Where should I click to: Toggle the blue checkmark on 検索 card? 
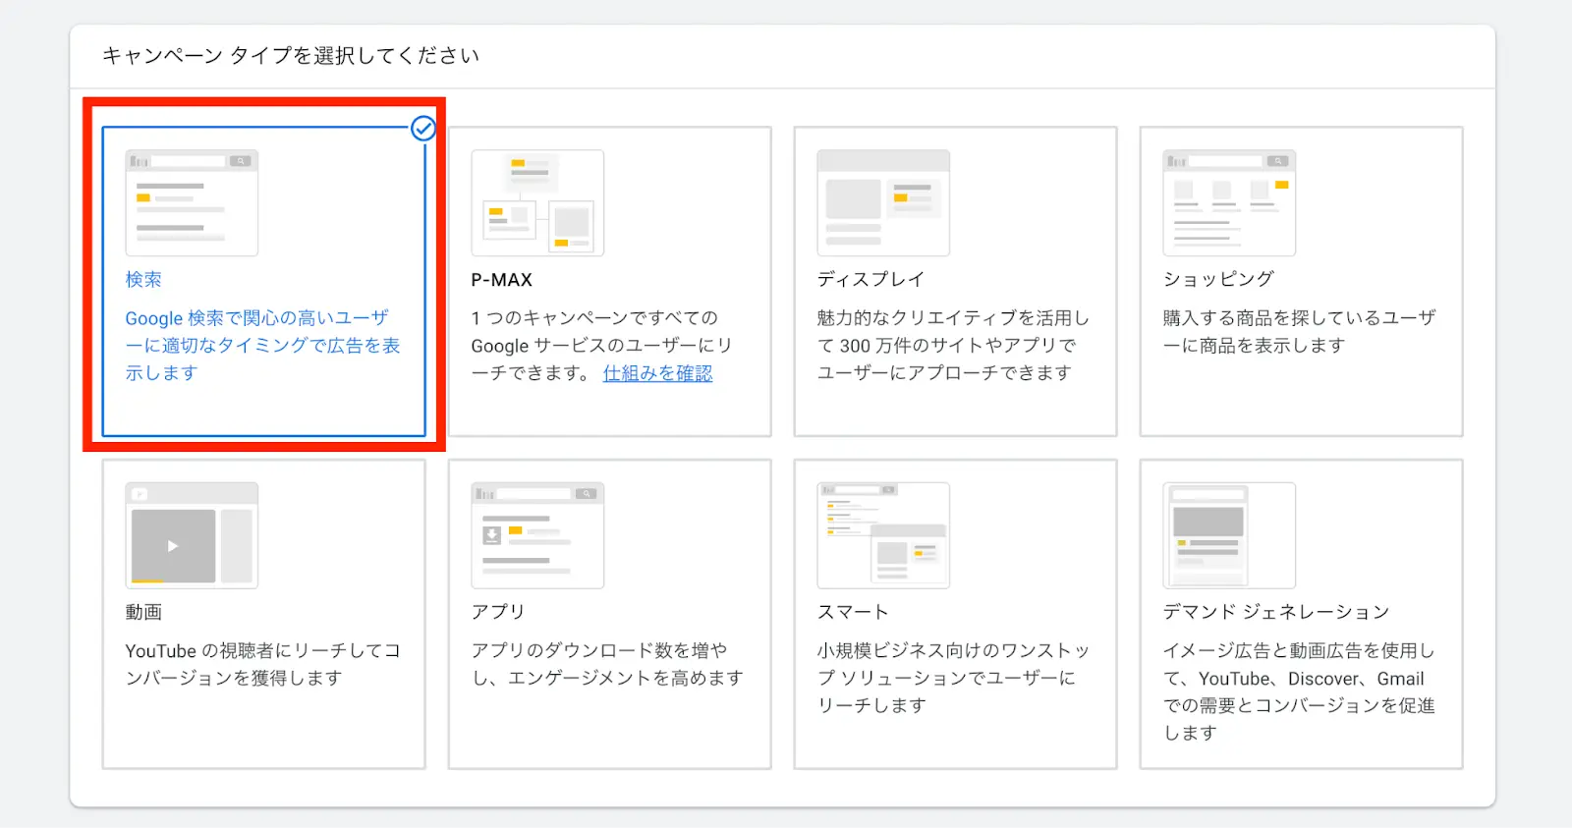[423, 128]
